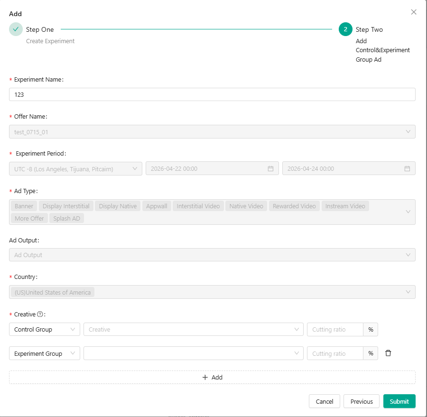Click the Cancel button

coord(325,401)
